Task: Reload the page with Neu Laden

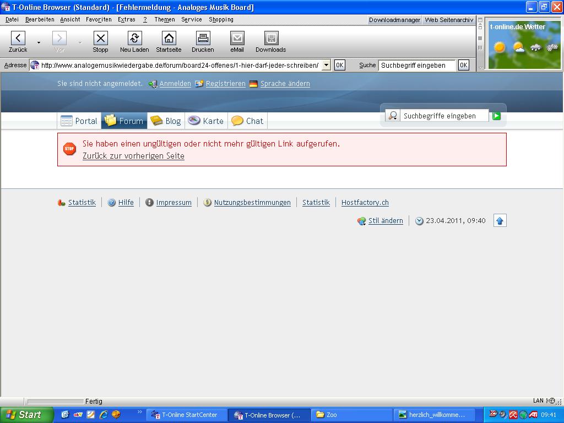Action: point(134,42)
